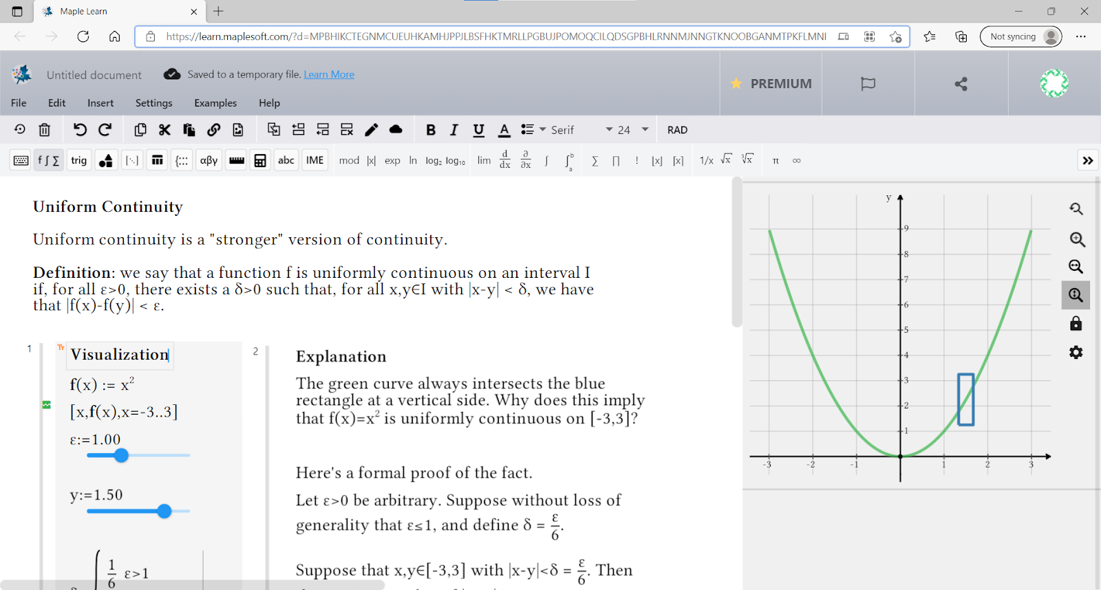Image resolution: width=1101 pixels, height=590 pixels.
Task: Open the text color A option
Action: (x=504, y=129)
